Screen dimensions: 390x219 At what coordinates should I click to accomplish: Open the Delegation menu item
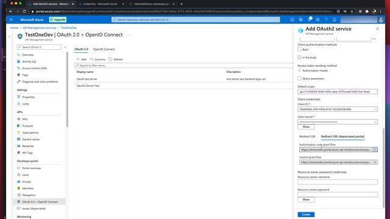coord(29,195)
